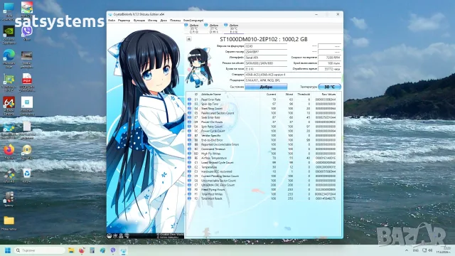Select the Uncorrectable Sector Count row
This screenshot has width=455, height=256.
[263, 181]
